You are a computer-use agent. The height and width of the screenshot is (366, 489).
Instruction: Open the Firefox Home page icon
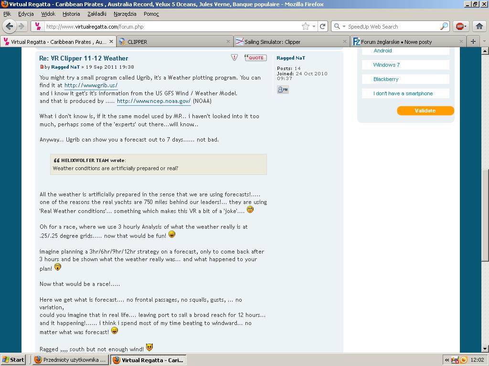point(479,26)
